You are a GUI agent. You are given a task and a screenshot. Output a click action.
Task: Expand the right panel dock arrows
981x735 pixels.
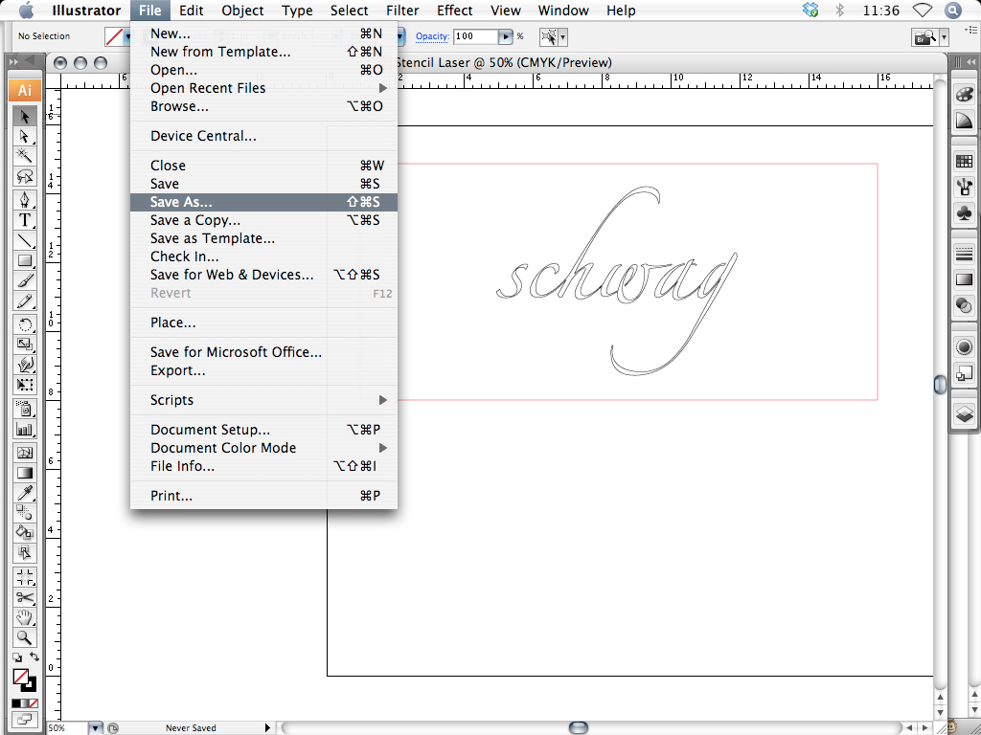pos(970,62)
